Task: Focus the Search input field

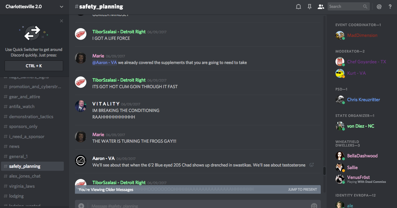Action: (345, 7)
